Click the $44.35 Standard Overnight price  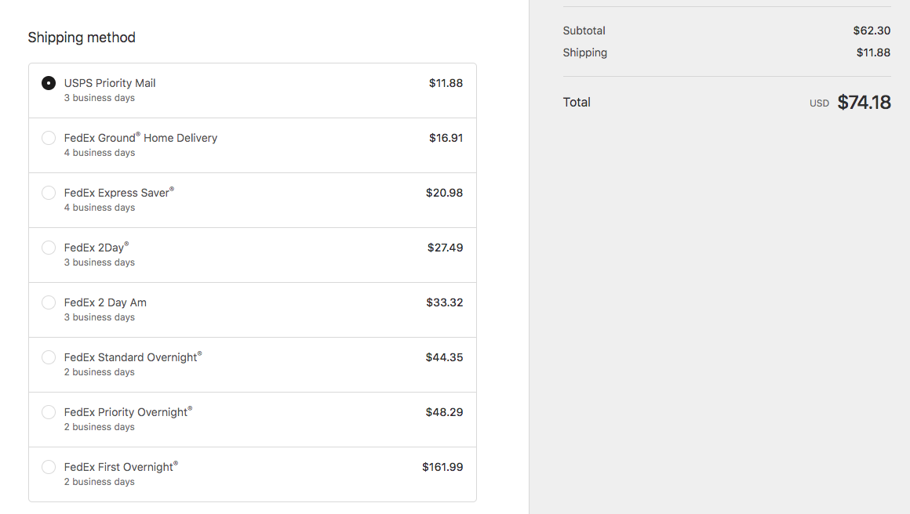tap(444, 357)
